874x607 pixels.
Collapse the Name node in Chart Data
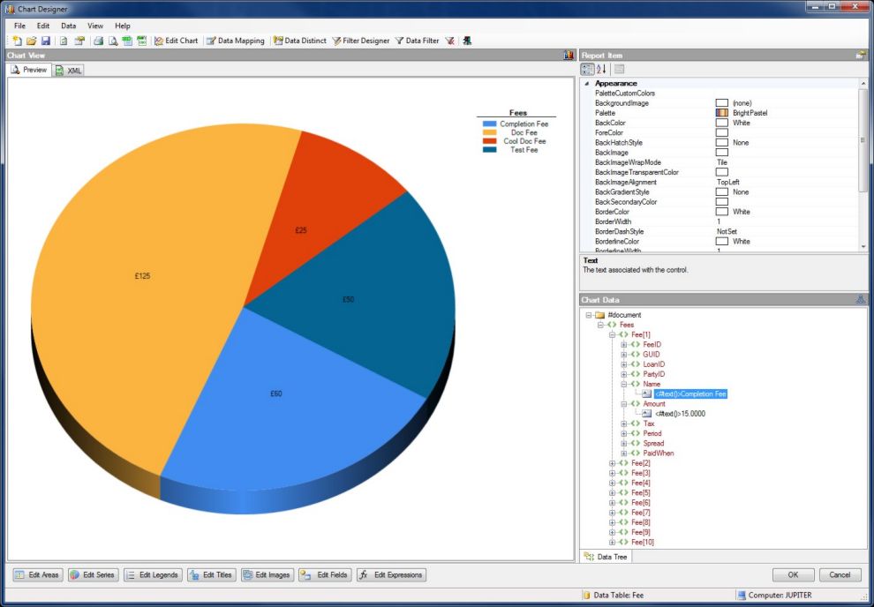pyautogui.click(x=624, y=385)
